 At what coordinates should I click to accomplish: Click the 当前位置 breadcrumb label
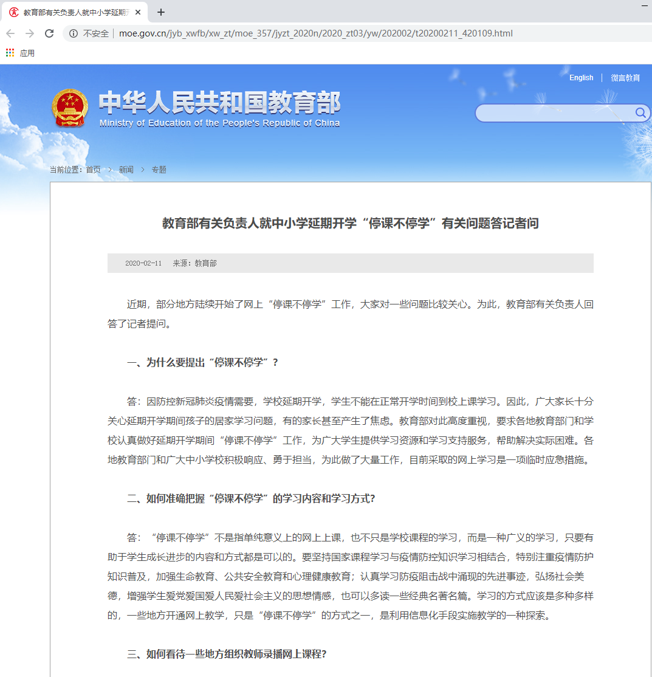tap(66, 170)
